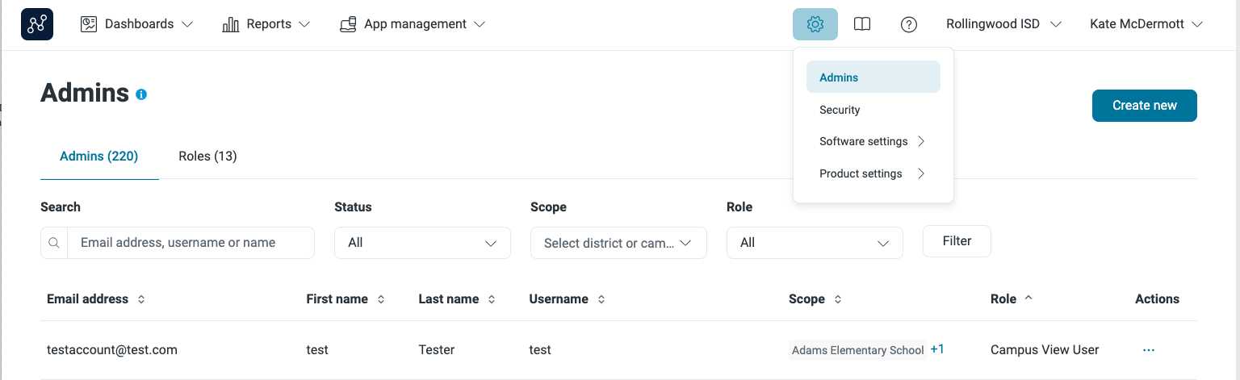Expand Select district or campus scope dropdown
Screen dimensions: 1240x380
click(x=618, y=243)
